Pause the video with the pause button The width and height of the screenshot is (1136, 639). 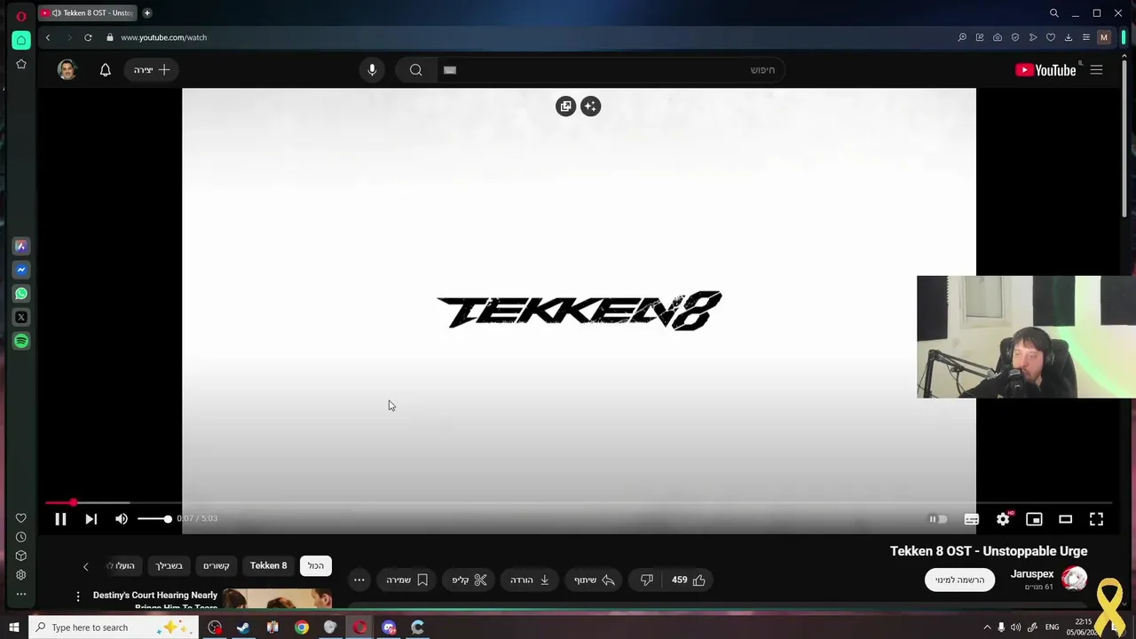pyautogui.click(x=60, y=519)
